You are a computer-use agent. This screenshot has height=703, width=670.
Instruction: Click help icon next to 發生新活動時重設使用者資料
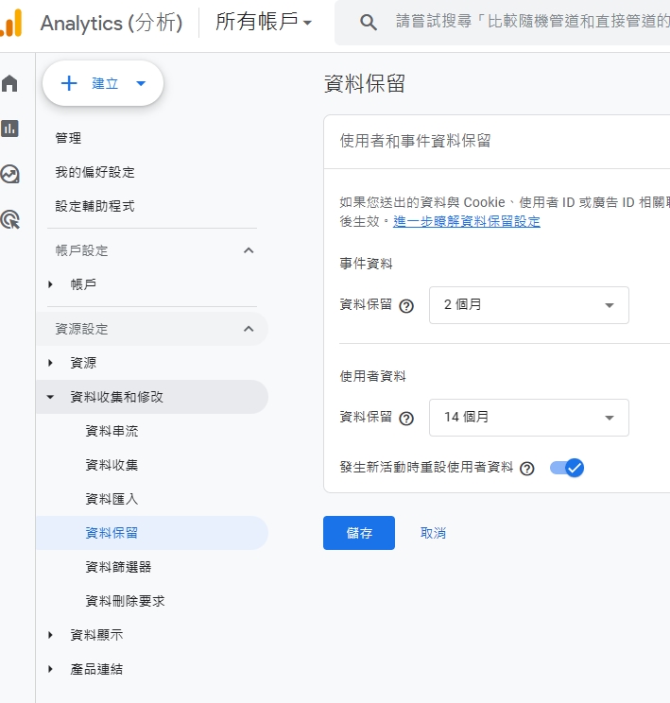(527, 469)
